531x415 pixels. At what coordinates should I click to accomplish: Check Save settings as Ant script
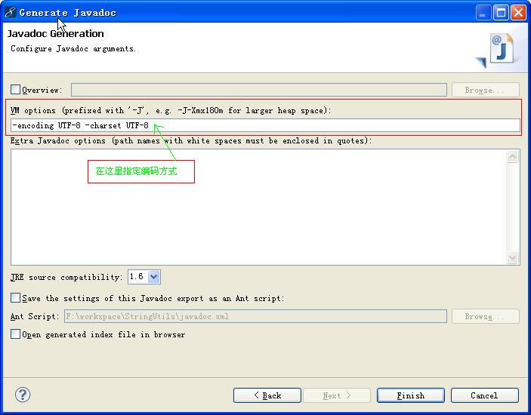pyautogui.click(x=15, y=298)
